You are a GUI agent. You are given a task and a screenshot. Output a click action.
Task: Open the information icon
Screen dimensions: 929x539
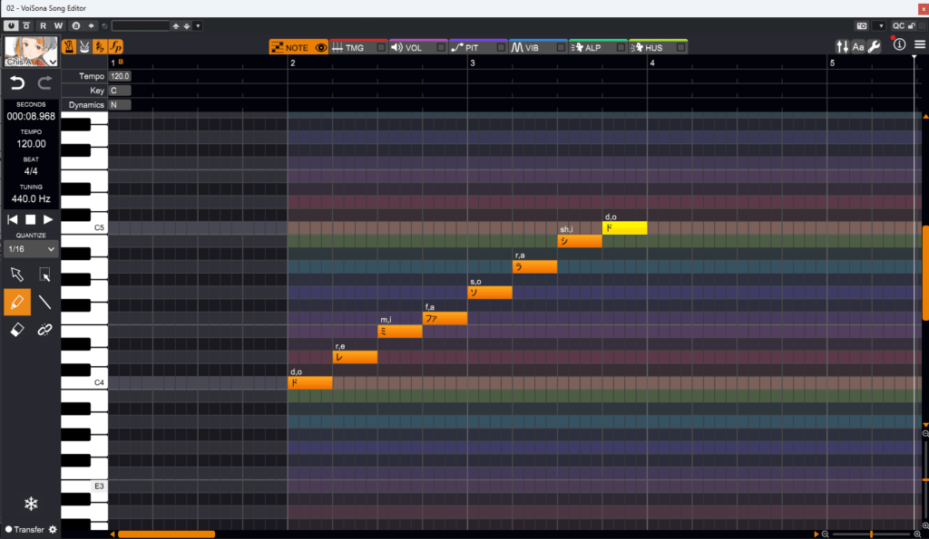(x=899, y=45)
